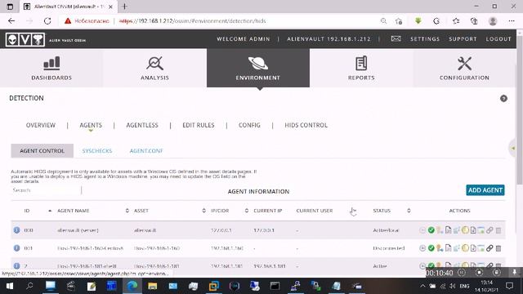The height and width of the screenshot is (294, 523).
Task: Click the Detection help question-mark icon
Action: tap(503, 98)
